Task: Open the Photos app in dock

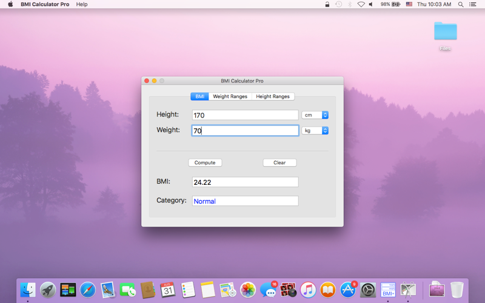Action: click(248, 290)
